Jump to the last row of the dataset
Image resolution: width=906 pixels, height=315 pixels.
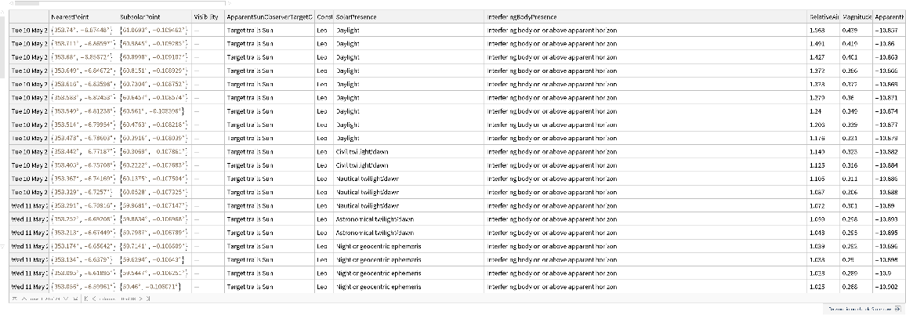coord(75,299)
